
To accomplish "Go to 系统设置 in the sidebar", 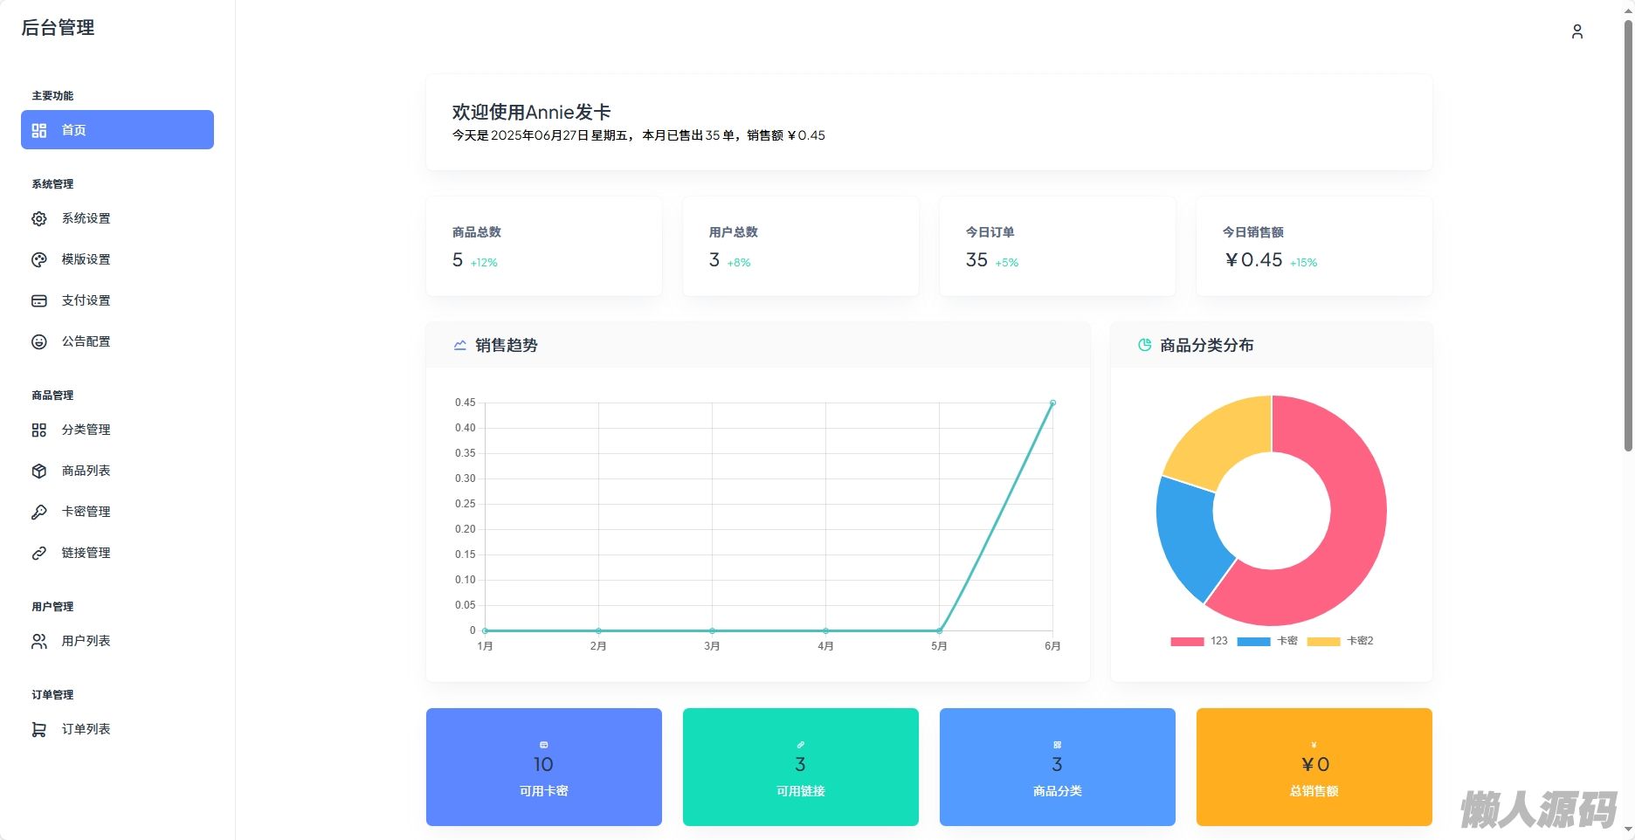I will click(x=117, y=218).
